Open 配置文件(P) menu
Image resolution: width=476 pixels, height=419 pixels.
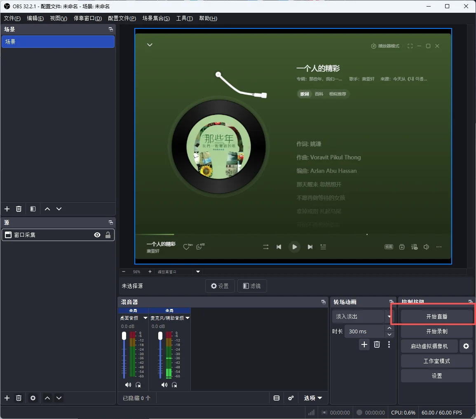point(122,18)
